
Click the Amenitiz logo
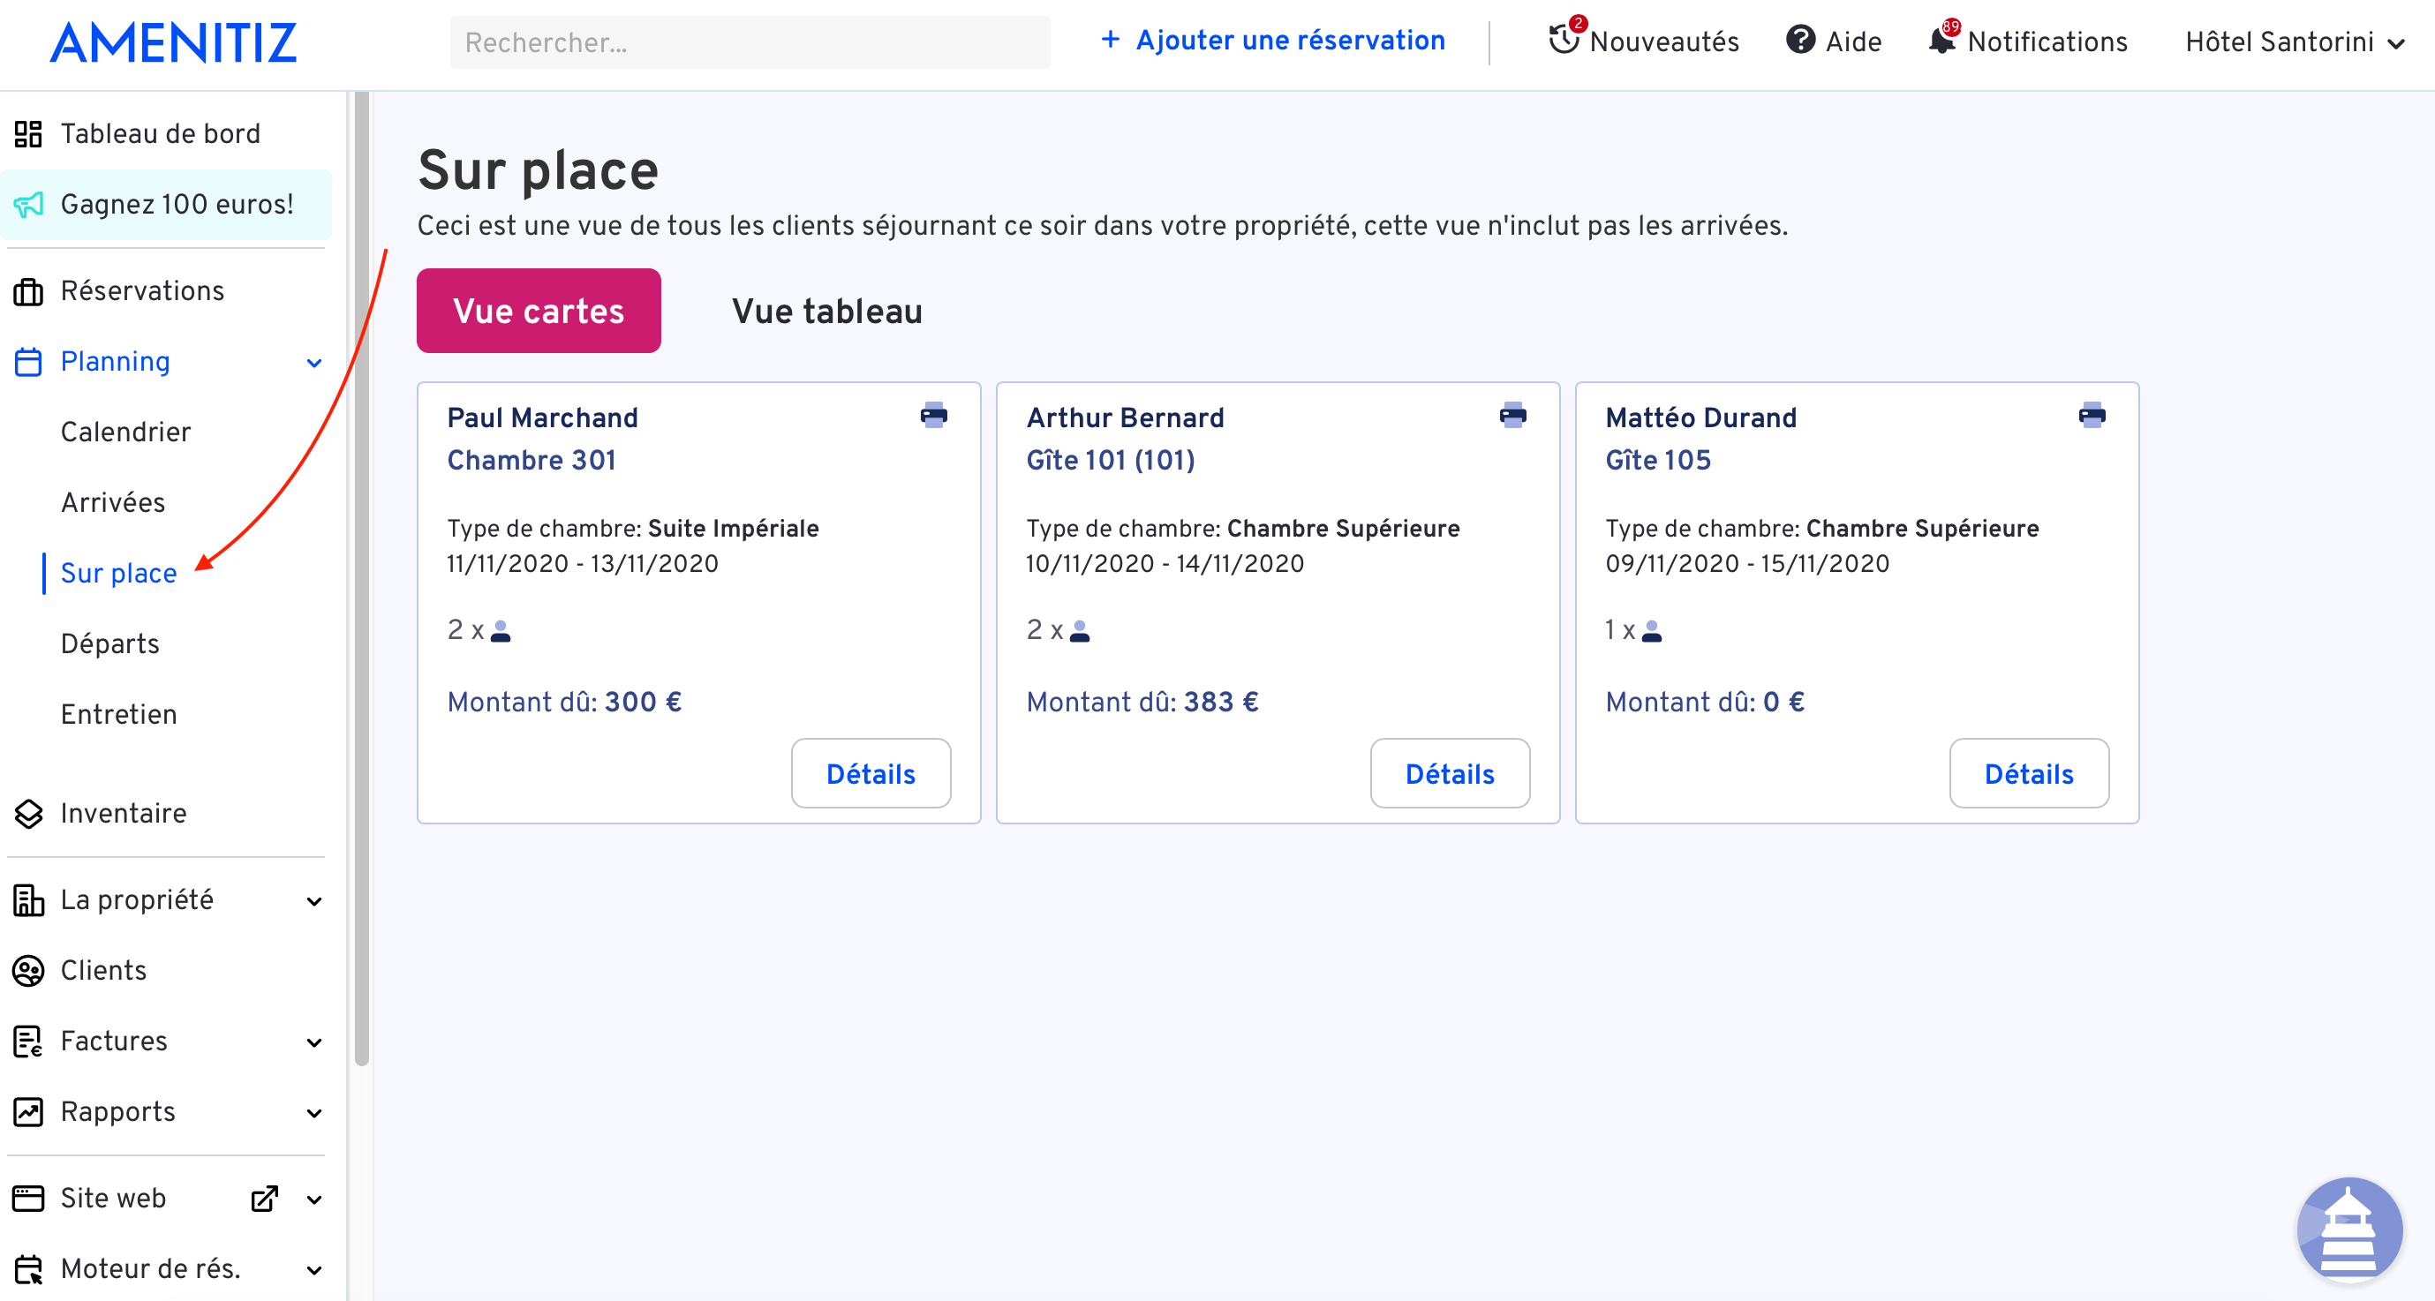(173, 42)
